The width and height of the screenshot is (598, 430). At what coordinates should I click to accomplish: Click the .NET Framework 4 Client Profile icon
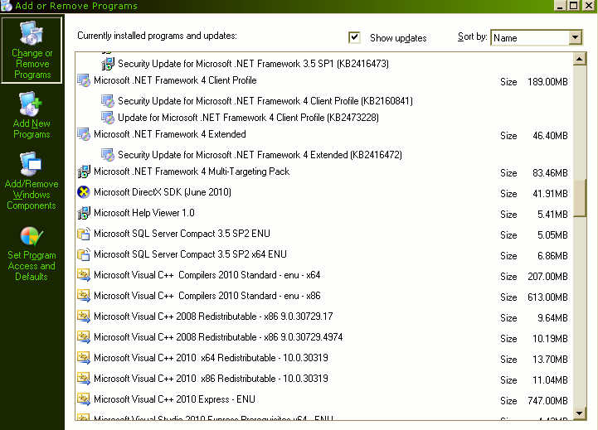click(x=84, y=80)
